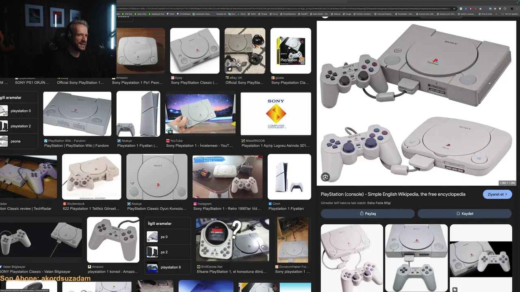
Task: Open the PlayStation Wiki Fandom console thumbnail
Action: (77, 114)
